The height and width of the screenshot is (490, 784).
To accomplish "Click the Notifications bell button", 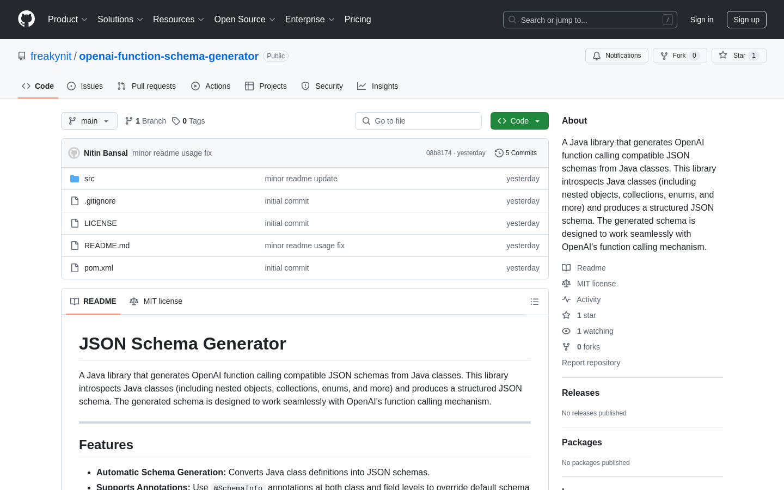I will tap(617, 56).
